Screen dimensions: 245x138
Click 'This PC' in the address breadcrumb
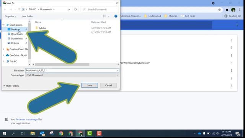32,9
